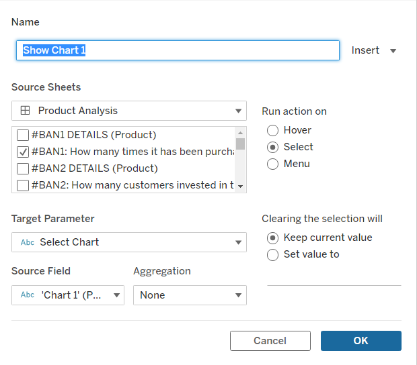Open the Source Sheets Product Analysis dropdown
Viewport: 417px width, 365px height.
pos(129,111)
